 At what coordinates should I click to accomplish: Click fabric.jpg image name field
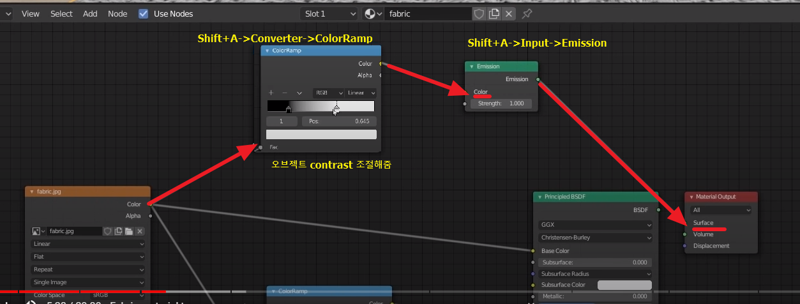[75, 231]
